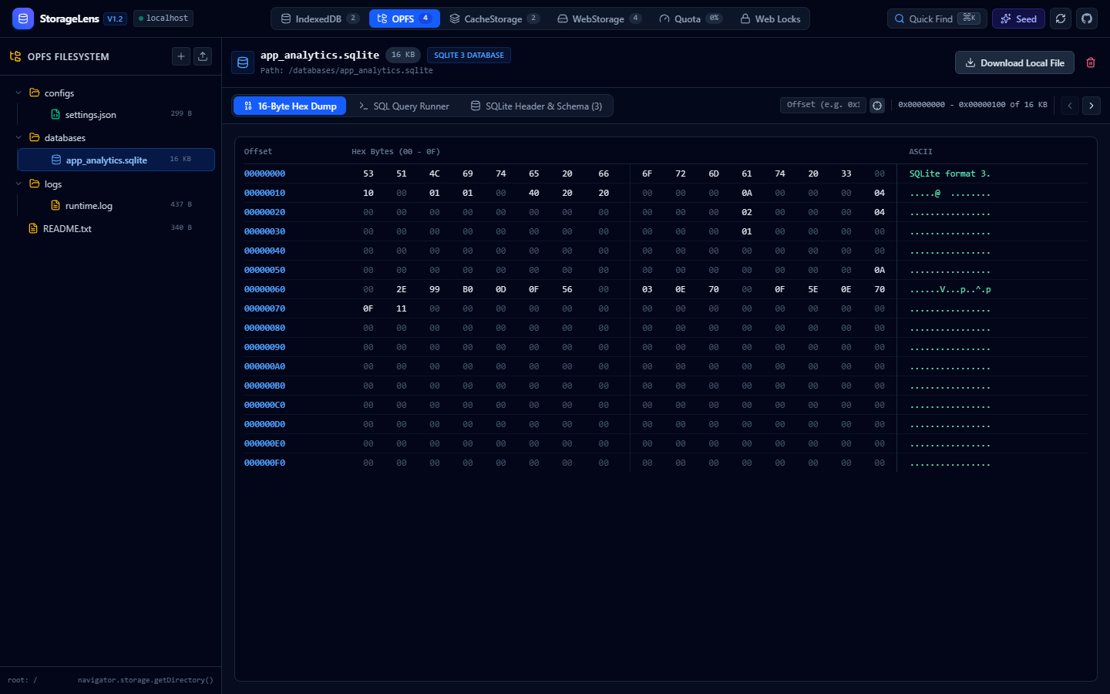Screen dimensions: 1110x694
Task: Click the README.txt file icon
Action: tap(33, 228)
